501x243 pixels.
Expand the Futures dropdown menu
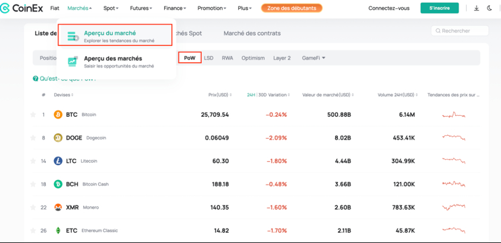[141, 8]
